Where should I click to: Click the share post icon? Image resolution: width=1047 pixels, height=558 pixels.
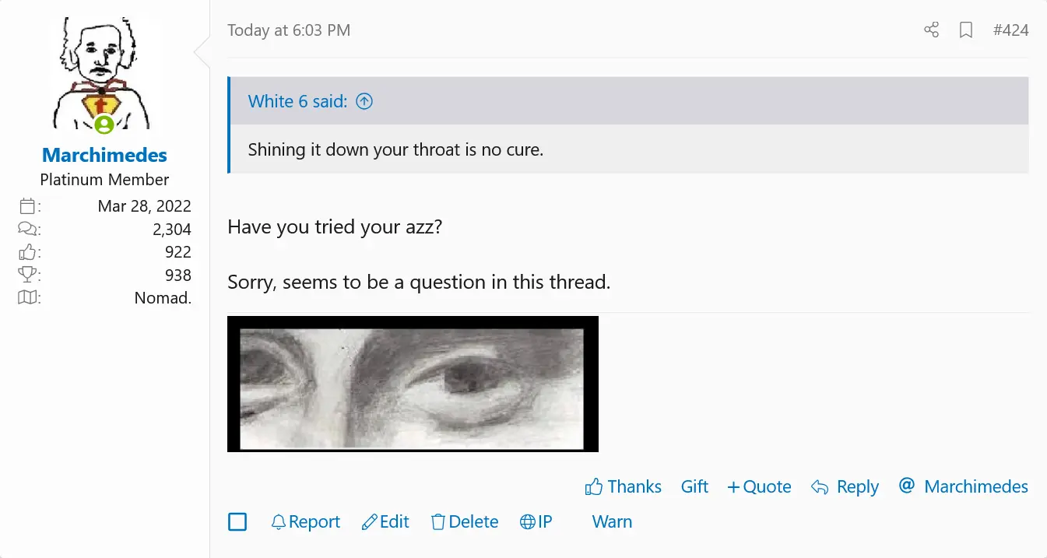click(931, 30)
